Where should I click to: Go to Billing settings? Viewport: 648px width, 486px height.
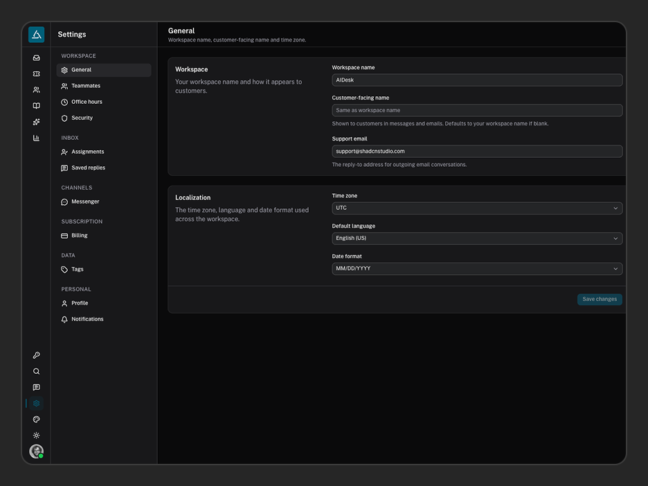[104, 235]
